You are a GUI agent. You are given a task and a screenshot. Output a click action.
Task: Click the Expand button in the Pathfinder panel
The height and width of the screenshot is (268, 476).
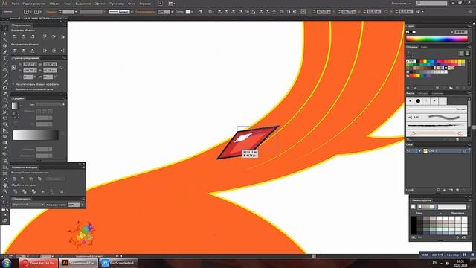55,179
